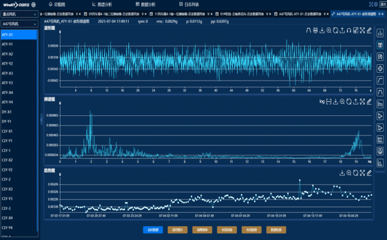Viewport: 387px width, 240px height.
Task: Play waveform audio via headphone icon
Action: [349, 31]
